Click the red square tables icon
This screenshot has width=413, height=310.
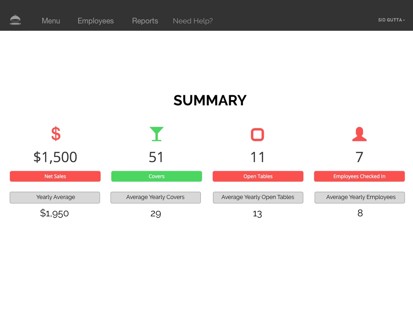coord(257,135)
